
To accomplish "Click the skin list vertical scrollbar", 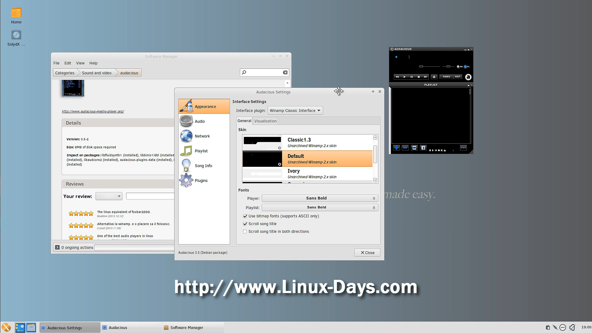I will coord(375,154).
